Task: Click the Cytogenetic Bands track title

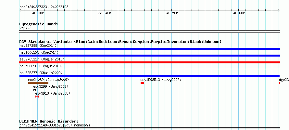Action: pos(39,24)
